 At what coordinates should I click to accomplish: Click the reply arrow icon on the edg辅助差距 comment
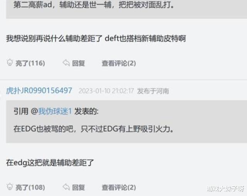[66, 187]
